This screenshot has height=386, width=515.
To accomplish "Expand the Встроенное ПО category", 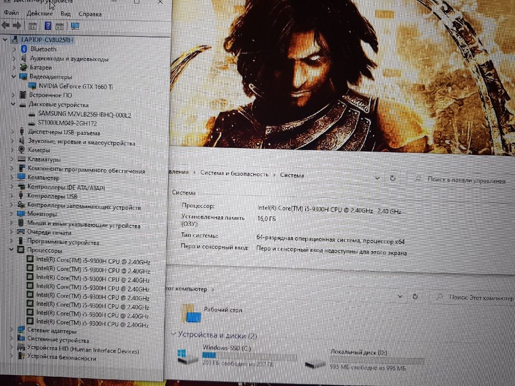I will pyautogui.click(x=14, y=95).
